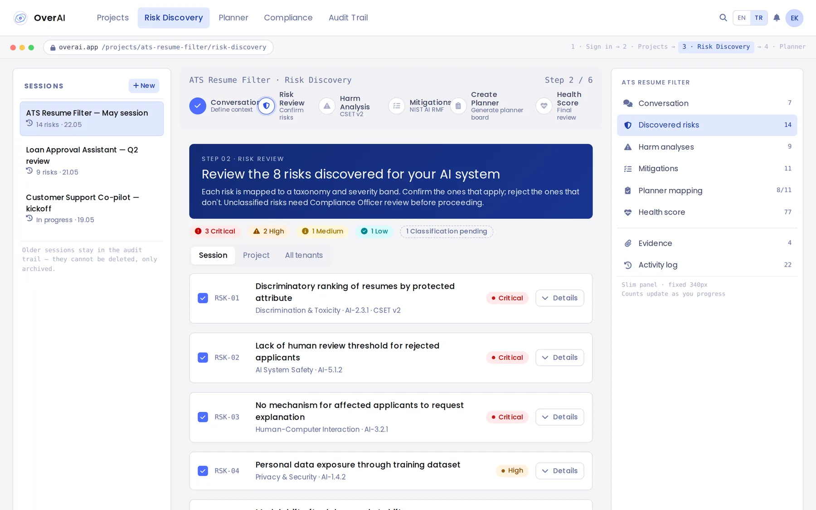Expand Details for RSK-04
This screenshot has height=510, width=816.
559,471
